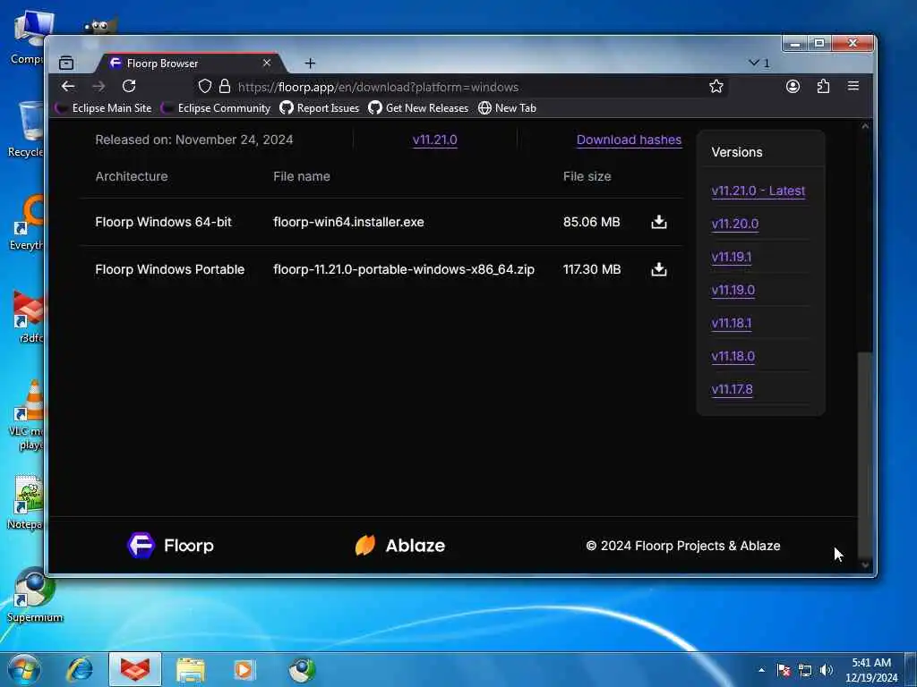Select version v11.21.0 - Latest
This screenshot has width=917, height=687.
pyautogui.click(x=758, y=191)
